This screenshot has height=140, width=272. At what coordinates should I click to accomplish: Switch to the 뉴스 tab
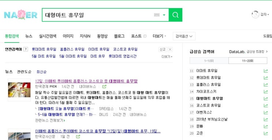click(x=29, y=36)
